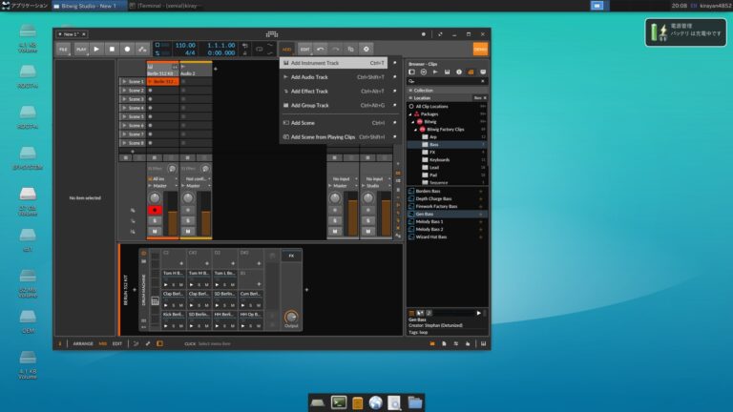Toggle the automation write icon in transport
Viewport: 733px width, 412px height.
click(142, 49)
